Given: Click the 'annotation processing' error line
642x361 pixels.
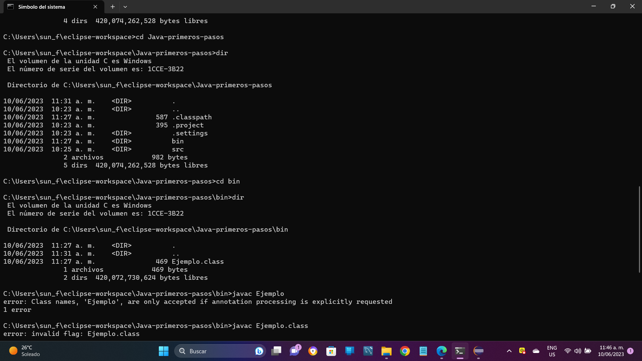Looking at the screenshot, I should pos(198,302).
